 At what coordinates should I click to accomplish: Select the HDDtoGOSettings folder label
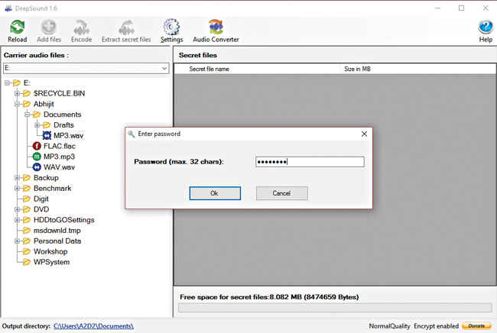tap(64, 220)
